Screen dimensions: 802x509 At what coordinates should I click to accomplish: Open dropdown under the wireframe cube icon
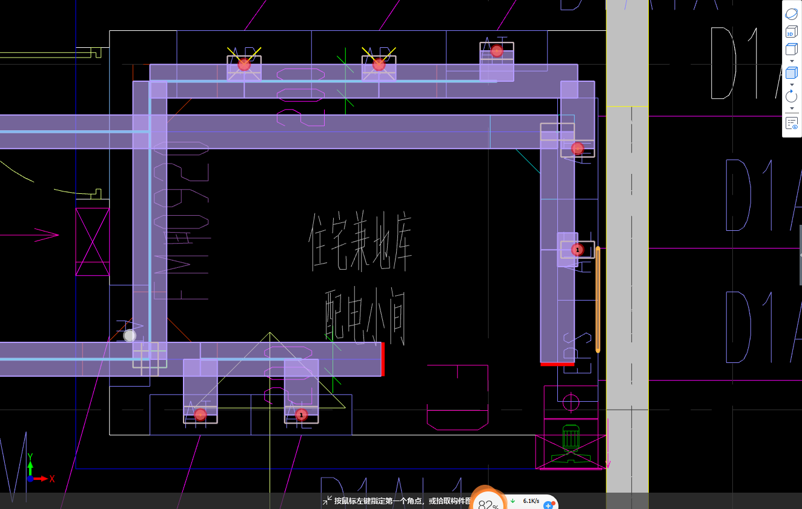tap(791, 61)
